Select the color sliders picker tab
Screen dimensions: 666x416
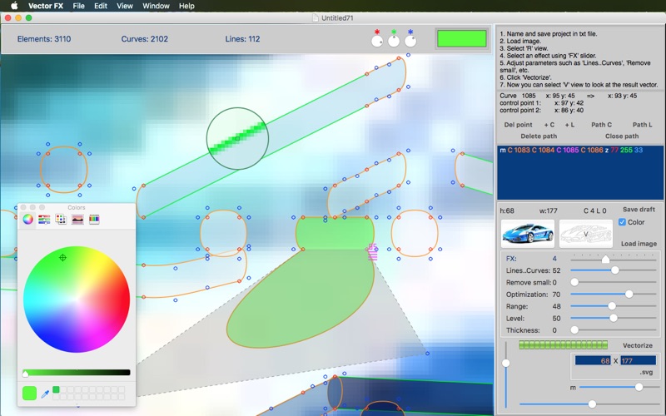coord(44,219)
